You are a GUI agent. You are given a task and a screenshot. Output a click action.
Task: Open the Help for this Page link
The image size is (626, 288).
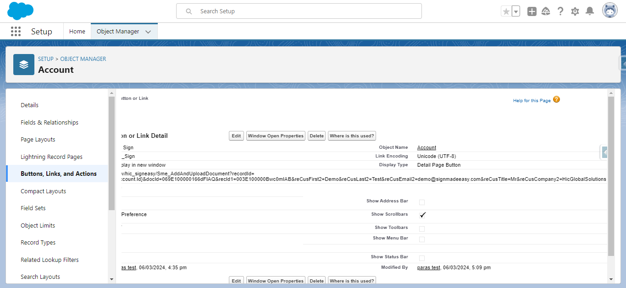tap(532, 101)
